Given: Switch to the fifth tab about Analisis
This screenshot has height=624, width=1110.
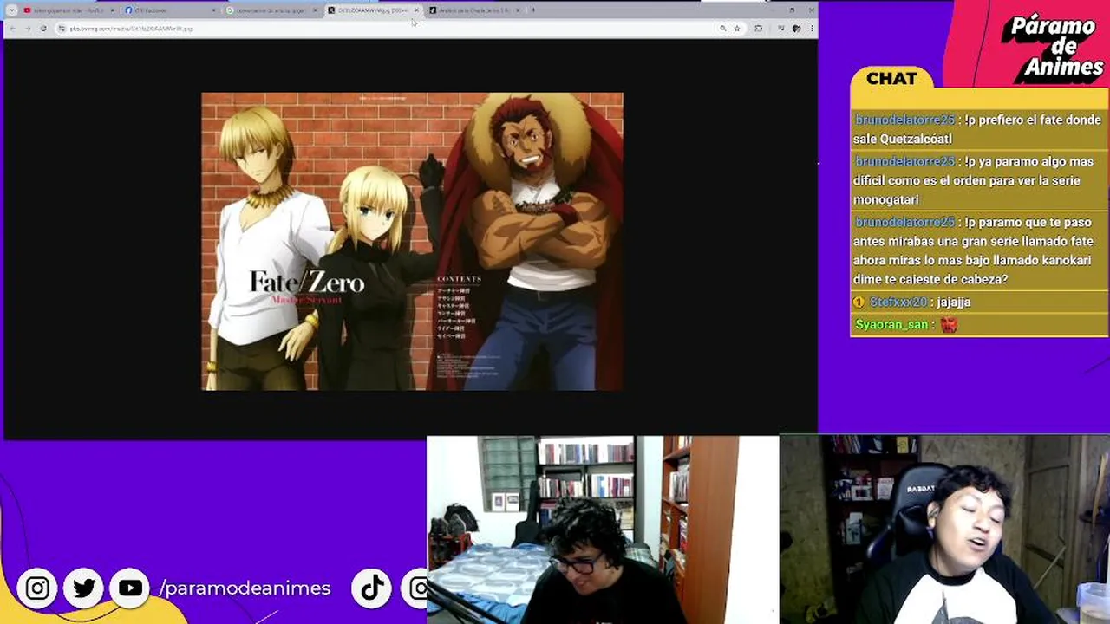Looking at the screenshot, I should pyautogui.click(x=474, y=10).
